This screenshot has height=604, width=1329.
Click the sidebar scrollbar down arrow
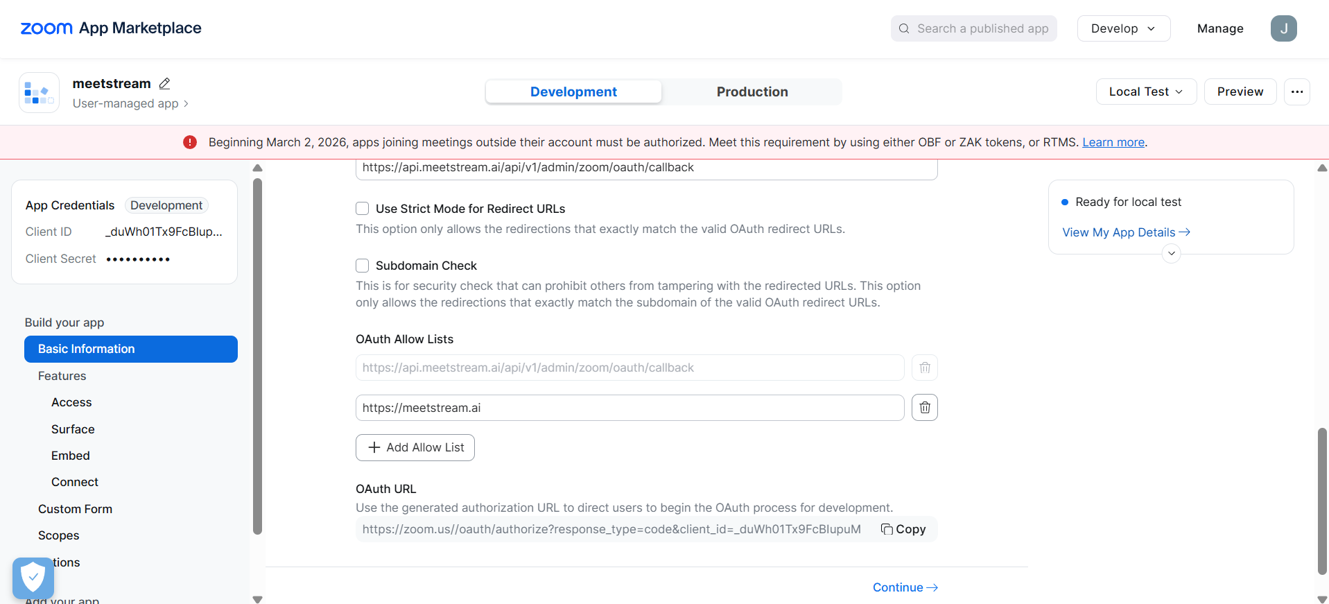257,599
